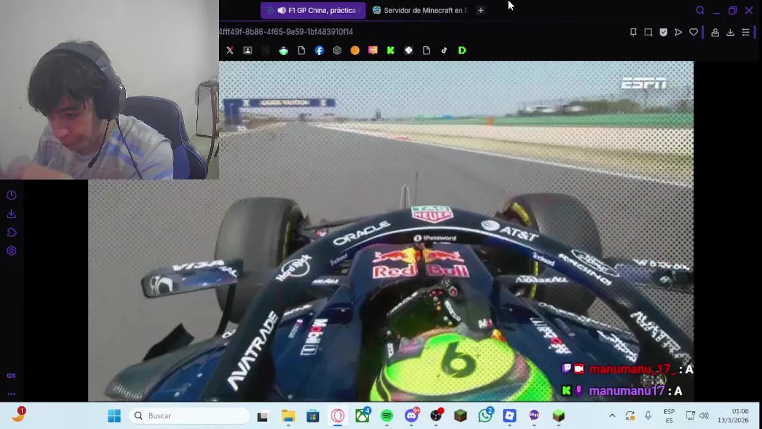The height and width of the screenshot is (429, 762).
Task: Open the TikTok bookmark icon
Action: 444,51
